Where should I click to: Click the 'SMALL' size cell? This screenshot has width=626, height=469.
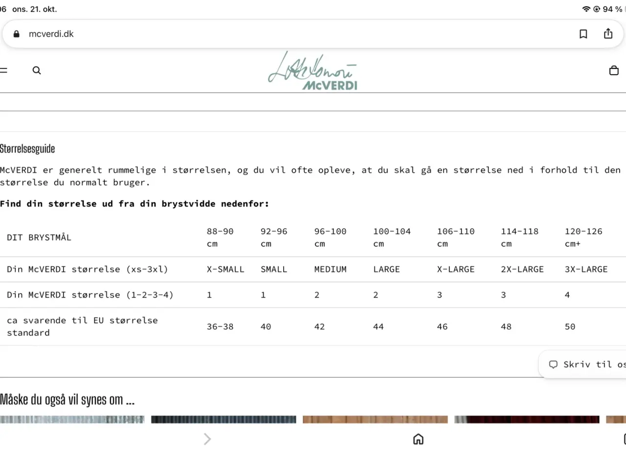point(274,269)
